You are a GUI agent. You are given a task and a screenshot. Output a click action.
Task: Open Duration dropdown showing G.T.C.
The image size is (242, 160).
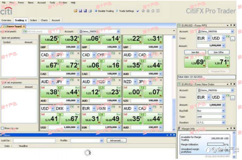[x=223, y=123]
